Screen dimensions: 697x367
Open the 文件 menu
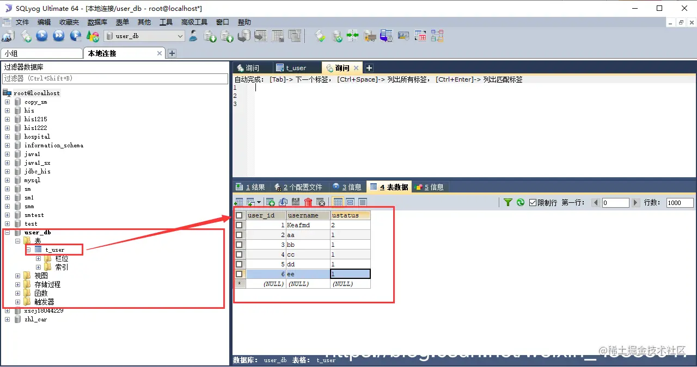point(22,22)
